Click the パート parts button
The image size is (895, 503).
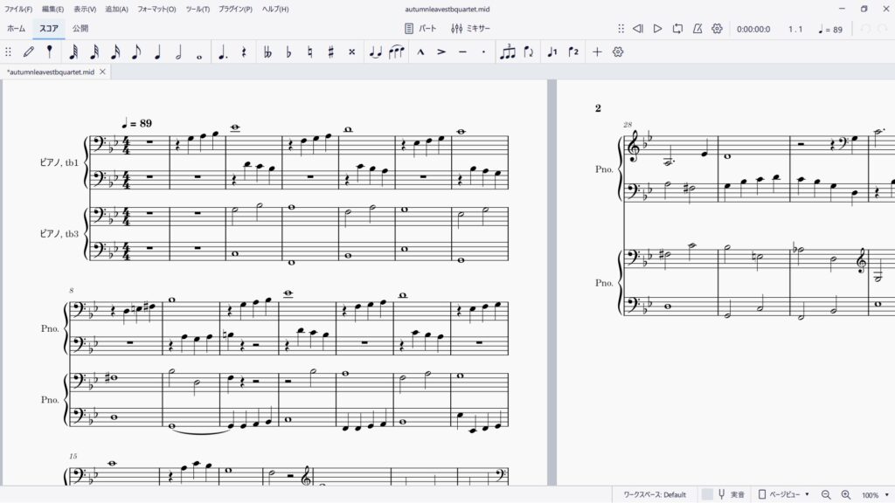(x=420, y=29)
